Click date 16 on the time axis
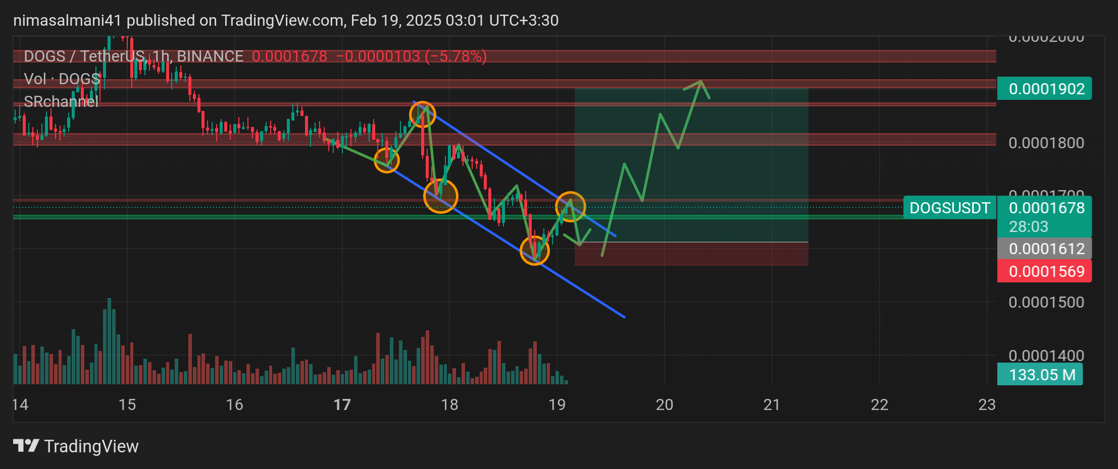1118x469 pixels. coord(234,404)
